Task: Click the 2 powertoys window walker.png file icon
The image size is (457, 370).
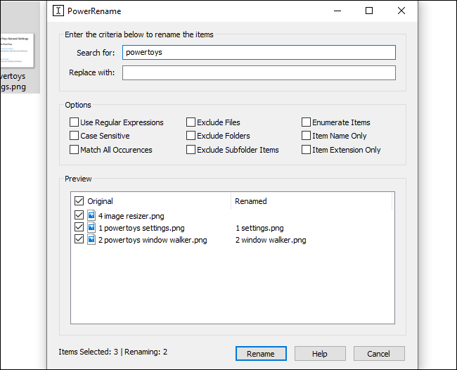Action: point(91,240)
